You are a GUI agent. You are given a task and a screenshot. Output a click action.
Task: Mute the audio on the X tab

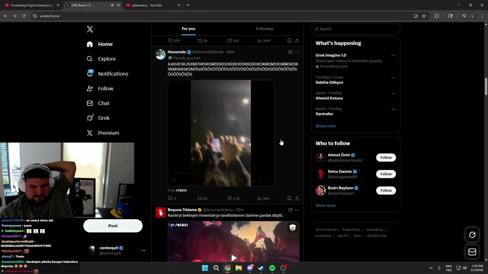pos(112,5)
